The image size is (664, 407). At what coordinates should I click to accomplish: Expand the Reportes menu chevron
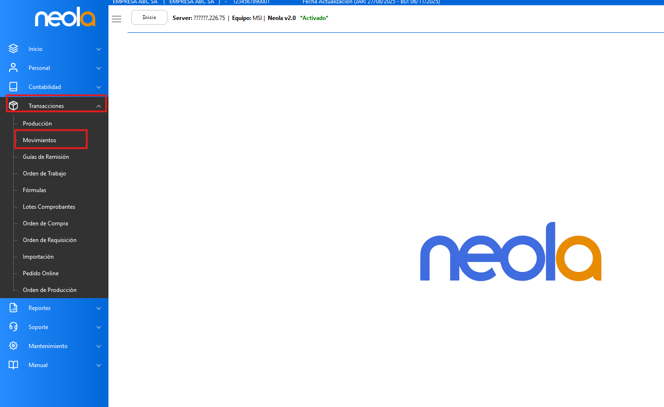(x=98, y=308)
